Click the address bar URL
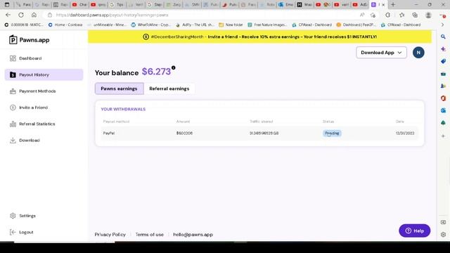 click(x=112, y=15)
